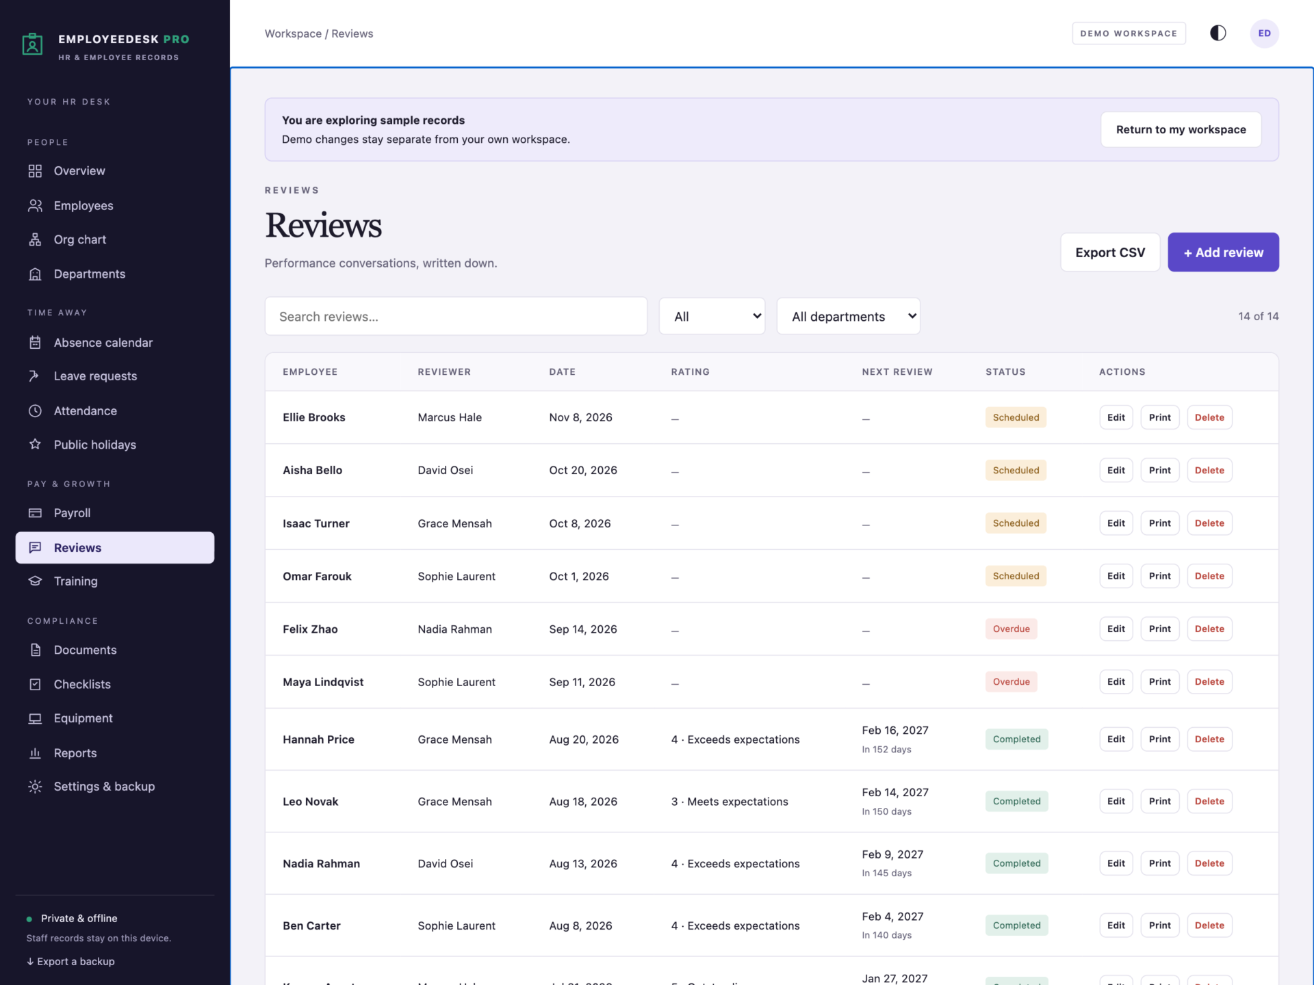
Task: Click Export CSV
Action: coord(1110,252)
